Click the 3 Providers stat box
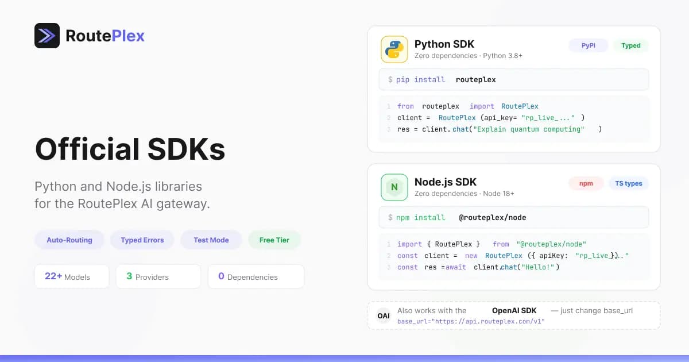Image resolution: width=689 pixels, height=362 pixels. tap(158, 276)
